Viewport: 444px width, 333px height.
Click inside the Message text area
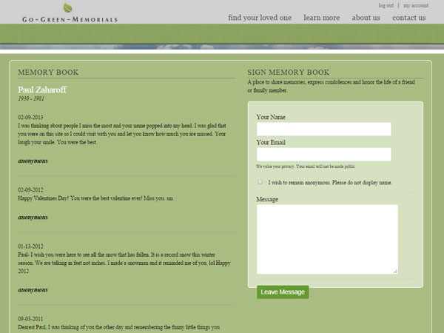[x=327, y=239]
